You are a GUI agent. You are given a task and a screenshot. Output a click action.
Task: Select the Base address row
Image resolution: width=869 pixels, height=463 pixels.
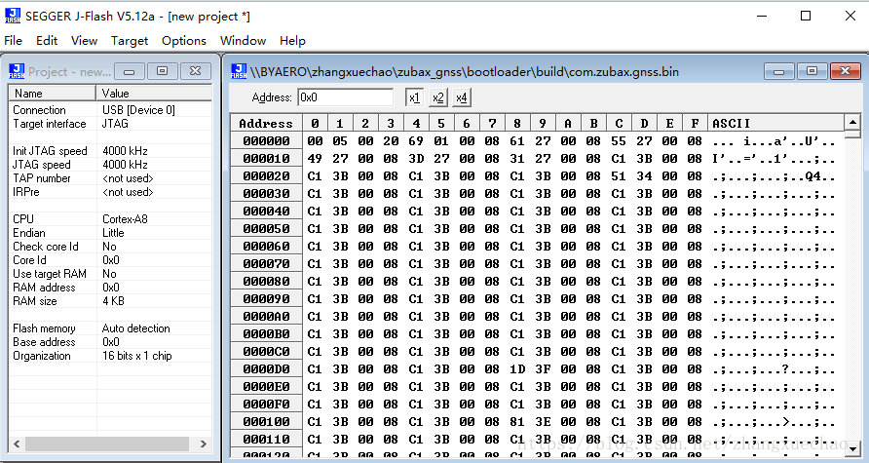[x=110, y=342]
